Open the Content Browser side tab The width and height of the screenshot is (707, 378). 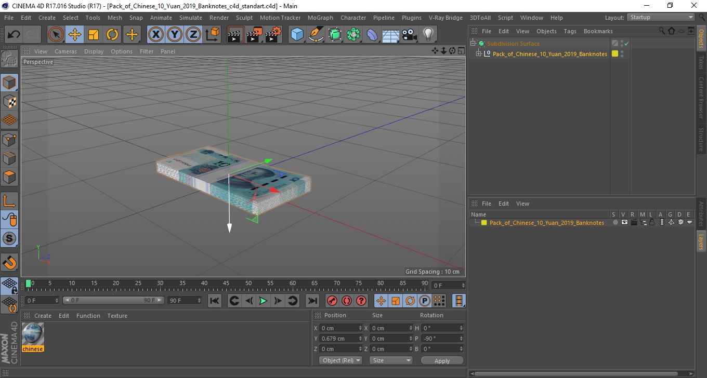pyautogui.click(x=701, y=98)
